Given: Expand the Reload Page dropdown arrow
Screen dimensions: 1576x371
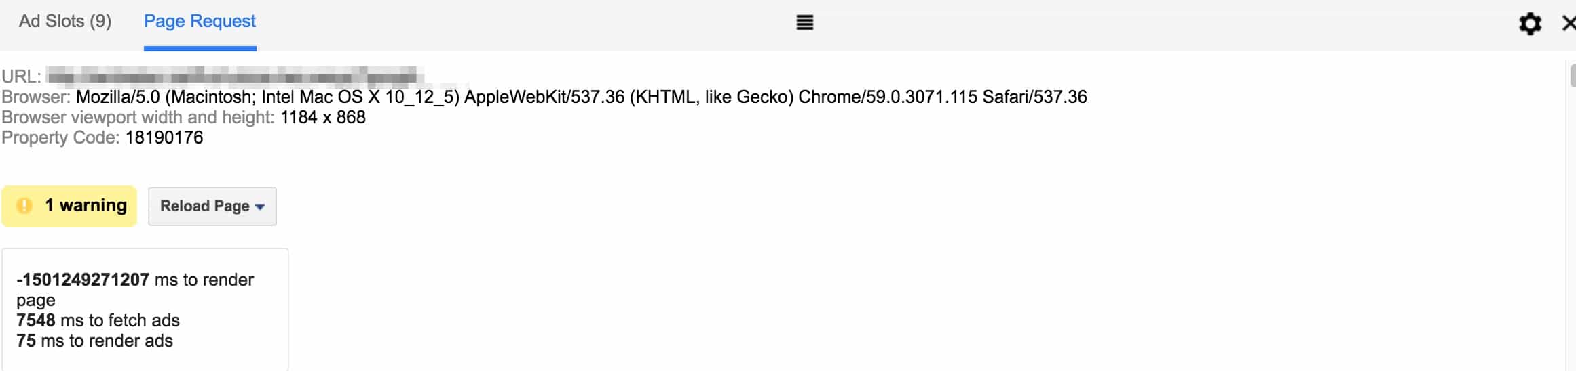Looking at the screenshot, I should (260, 207).
